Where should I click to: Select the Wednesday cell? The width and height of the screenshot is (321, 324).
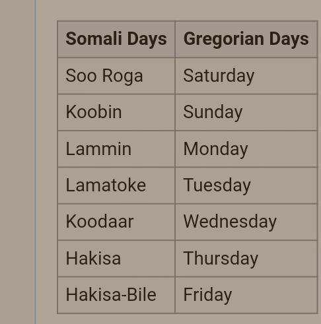(x=246, y=222)
